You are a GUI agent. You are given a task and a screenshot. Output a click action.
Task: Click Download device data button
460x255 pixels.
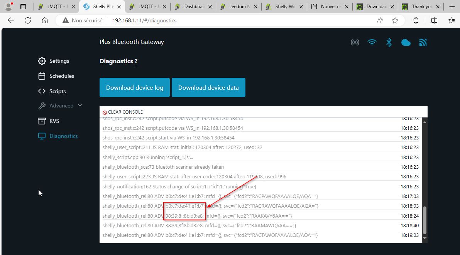point(208,87)
